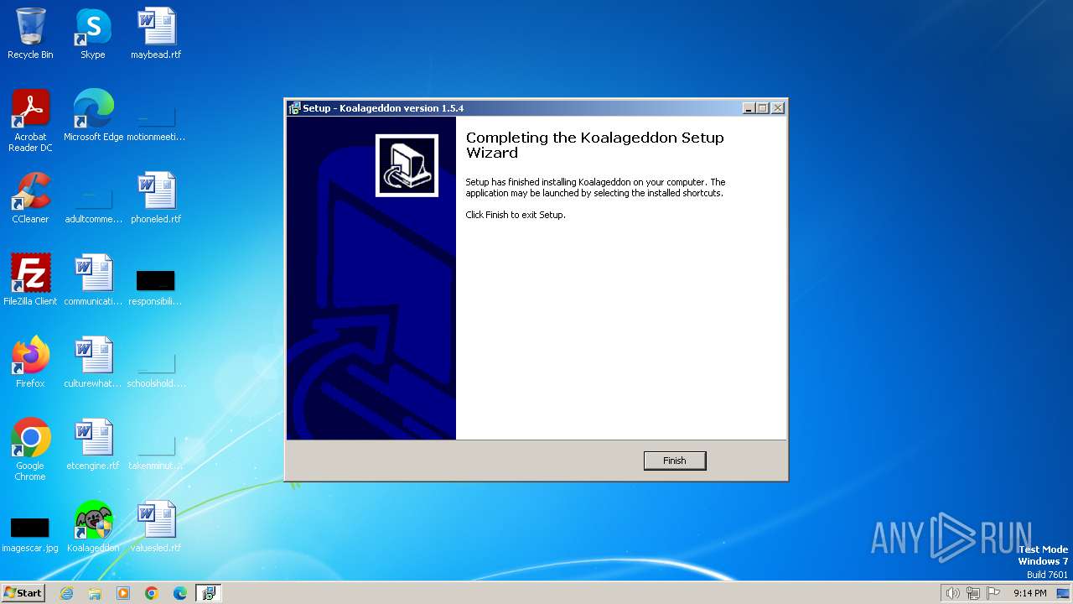
Task: Open the Windows Start menu
Action: point(23,592)
